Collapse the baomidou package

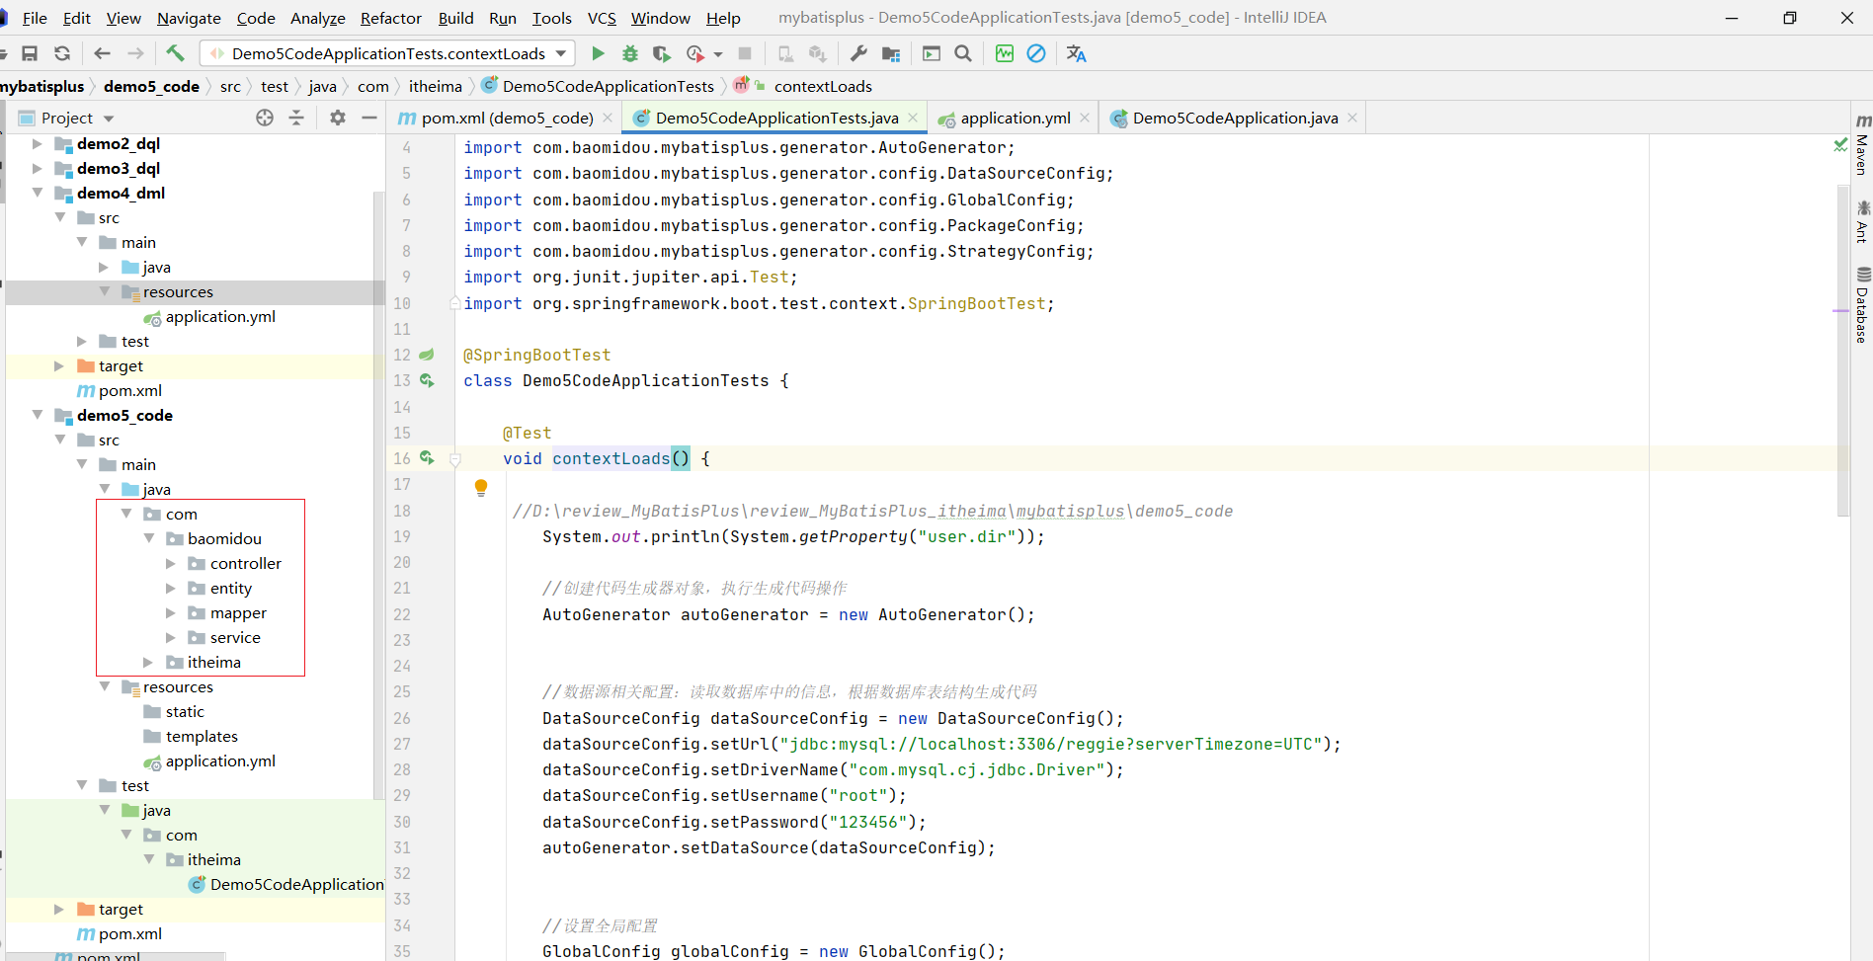149,538
